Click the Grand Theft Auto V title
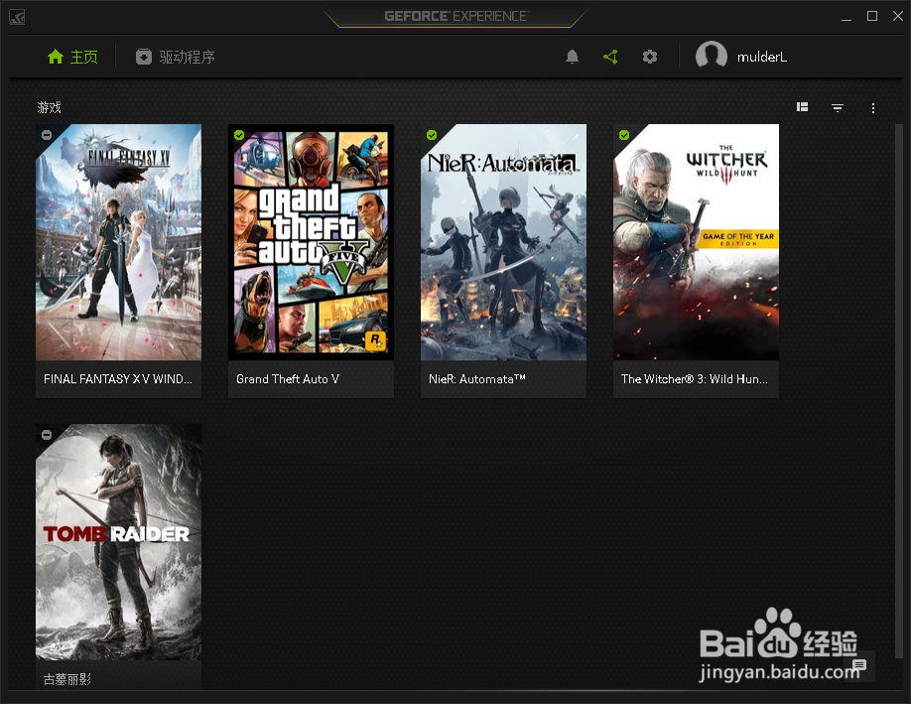This screenshot has width=911, height=704. tap(288, 379)
